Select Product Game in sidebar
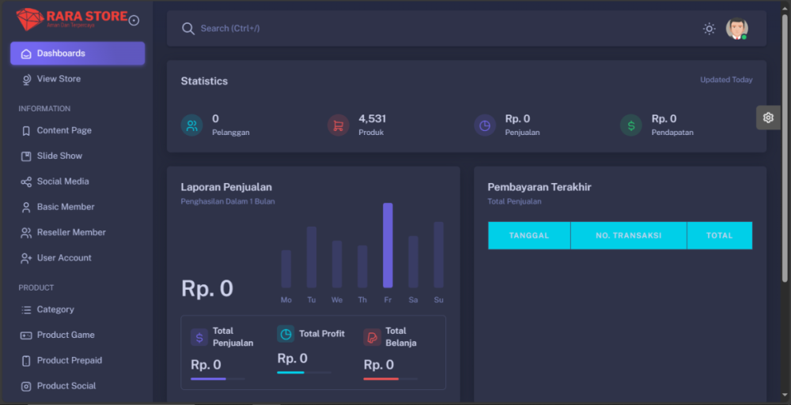 (65, 335)
